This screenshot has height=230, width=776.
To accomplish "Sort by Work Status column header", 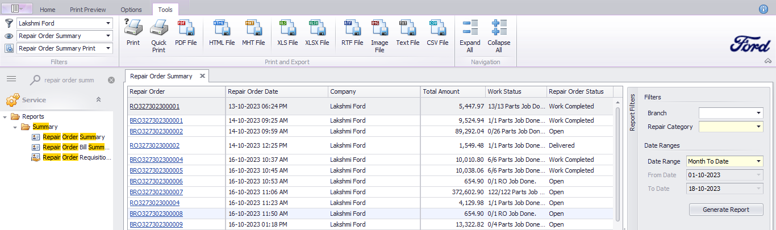I will pos(516,91).
